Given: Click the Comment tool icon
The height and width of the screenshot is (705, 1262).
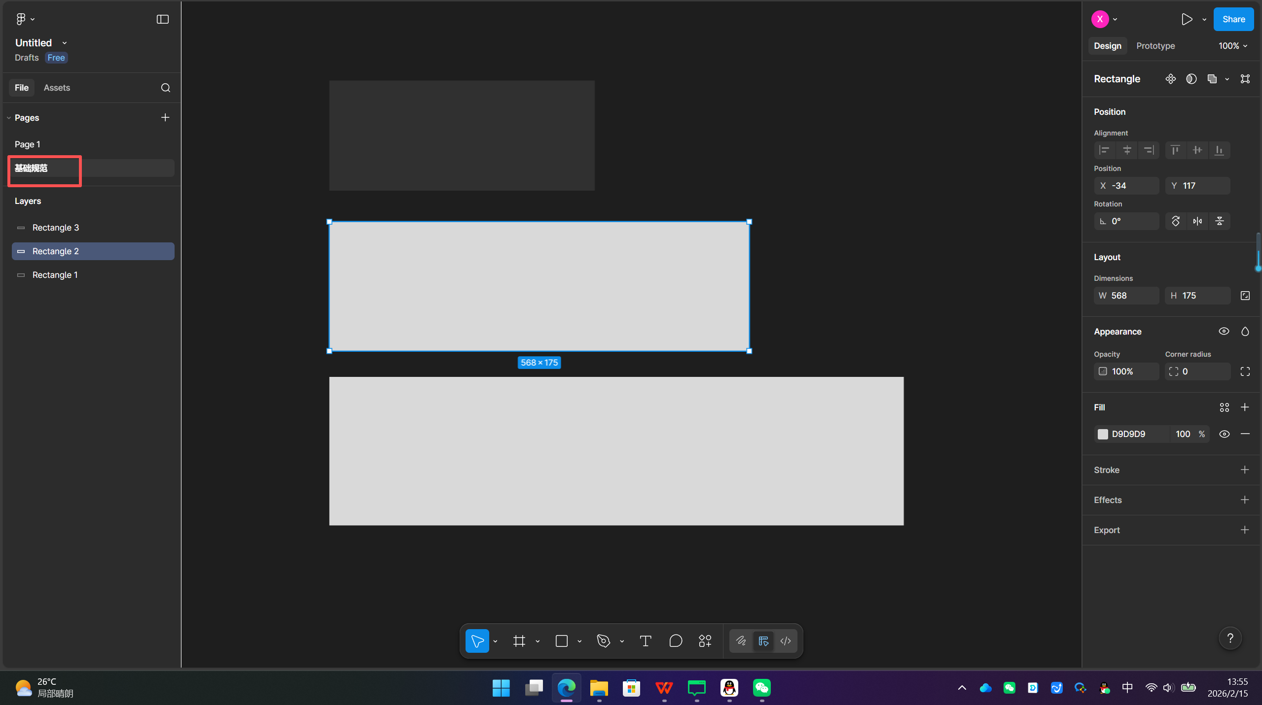Looking at the screenshot, I should tap(676, 641).
